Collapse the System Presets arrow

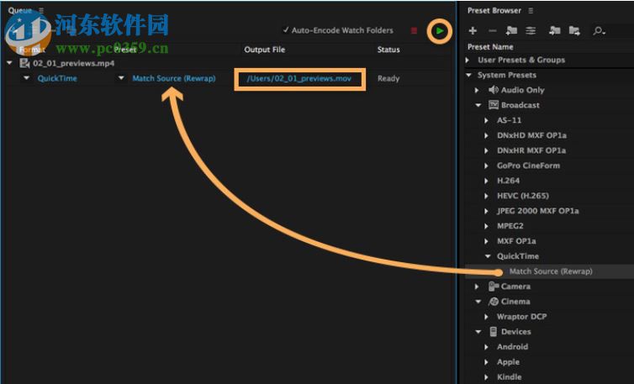point(469,75)
